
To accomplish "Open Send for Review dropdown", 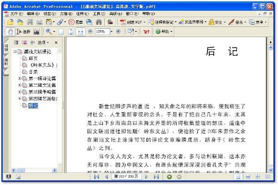I will pyautogui.click(x=193, y=22).
